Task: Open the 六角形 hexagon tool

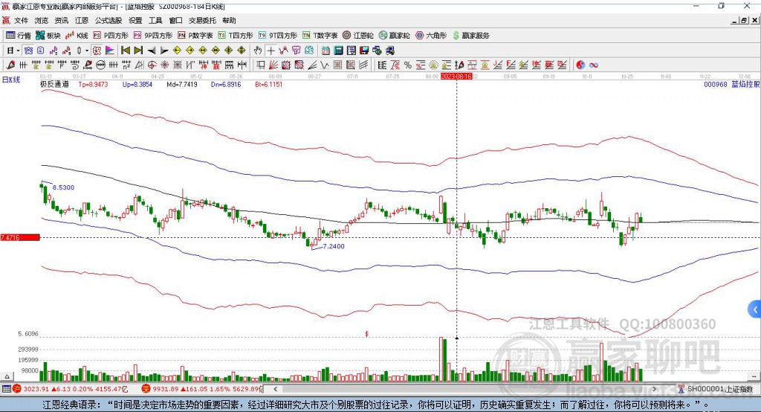Action: click(431, 36)
